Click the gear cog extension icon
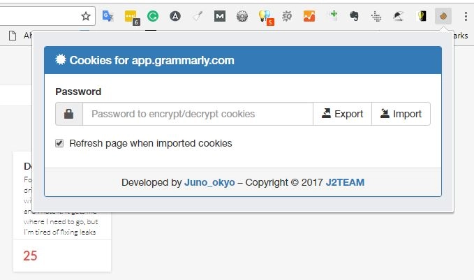 (x=242, y=16)
